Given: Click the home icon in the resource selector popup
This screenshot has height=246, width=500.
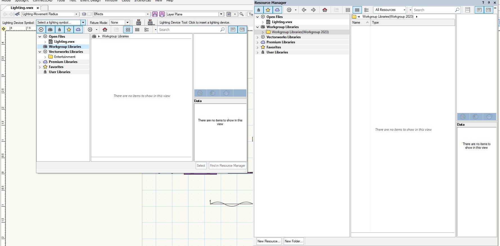Looking at the screenshot, I should click(x=105, y=30).
